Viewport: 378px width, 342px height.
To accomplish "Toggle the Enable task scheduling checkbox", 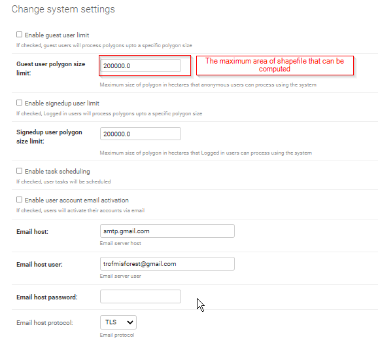I will [x=19, y=171].
